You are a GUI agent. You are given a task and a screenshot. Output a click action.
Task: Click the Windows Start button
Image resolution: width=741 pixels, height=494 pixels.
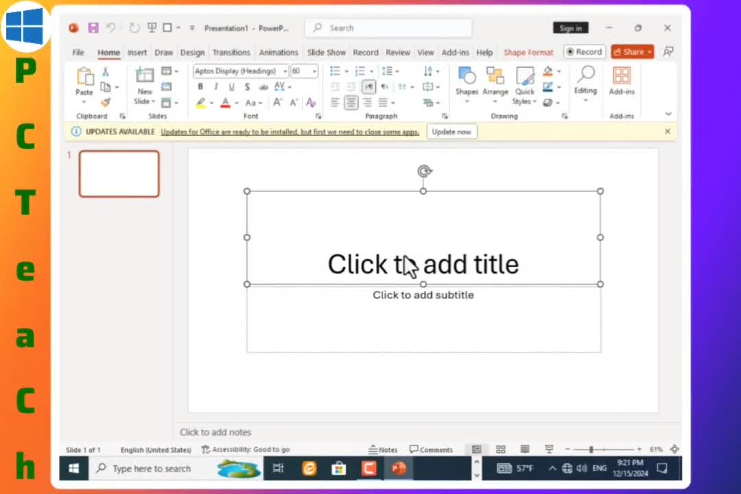pyautogui.click(x=73, y=469)
